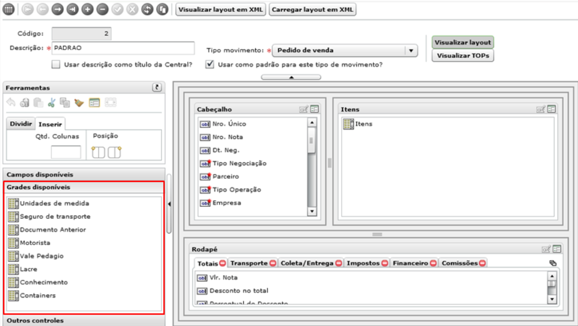
Task: Click the Cabeçalho list scrollbar thumb
Action: click(x=312, y=141)
